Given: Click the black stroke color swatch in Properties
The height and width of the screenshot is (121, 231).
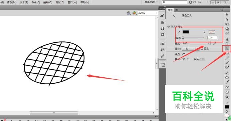Looking at the screenshot, I should [x=186, y=32].
